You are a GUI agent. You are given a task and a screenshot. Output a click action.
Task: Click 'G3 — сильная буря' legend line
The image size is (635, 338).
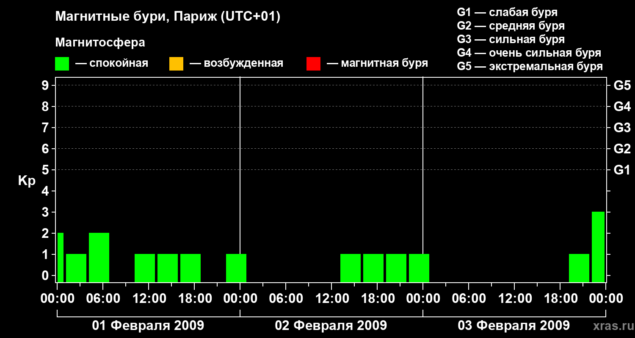click(511, 39)
